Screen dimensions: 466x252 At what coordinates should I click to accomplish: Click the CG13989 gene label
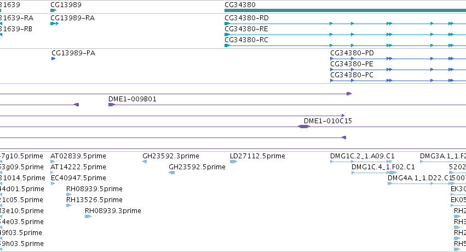[66, 5]
